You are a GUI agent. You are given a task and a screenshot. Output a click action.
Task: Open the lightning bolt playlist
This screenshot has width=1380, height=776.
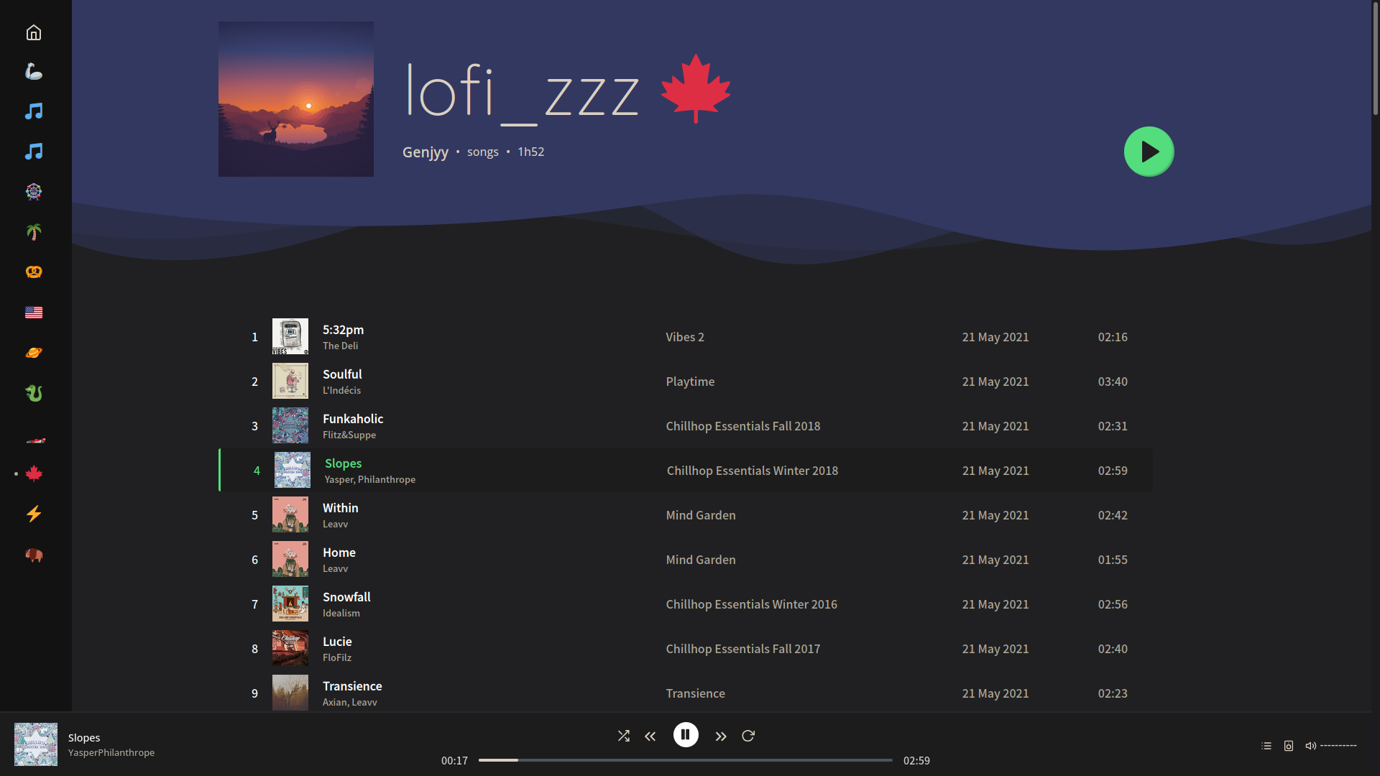point(34,514)
